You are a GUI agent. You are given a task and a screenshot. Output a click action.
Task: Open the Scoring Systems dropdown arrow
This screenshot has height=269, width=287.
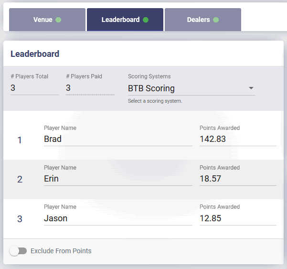(251, 88)
